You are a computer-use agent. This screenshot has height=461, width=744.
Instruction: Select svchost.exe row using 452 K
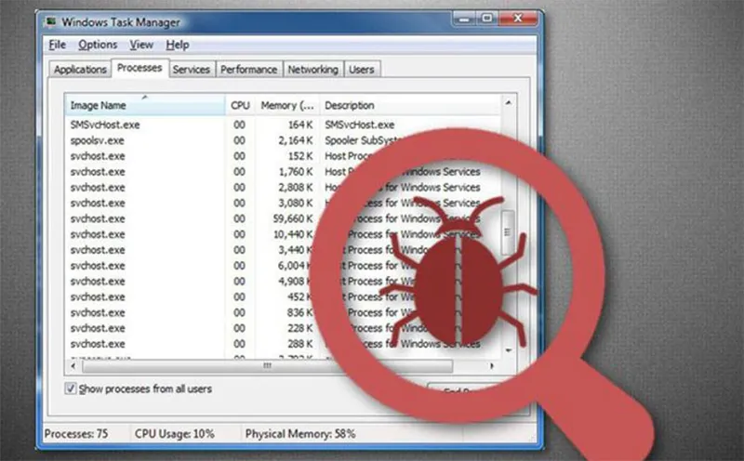(x=283, y=296)
